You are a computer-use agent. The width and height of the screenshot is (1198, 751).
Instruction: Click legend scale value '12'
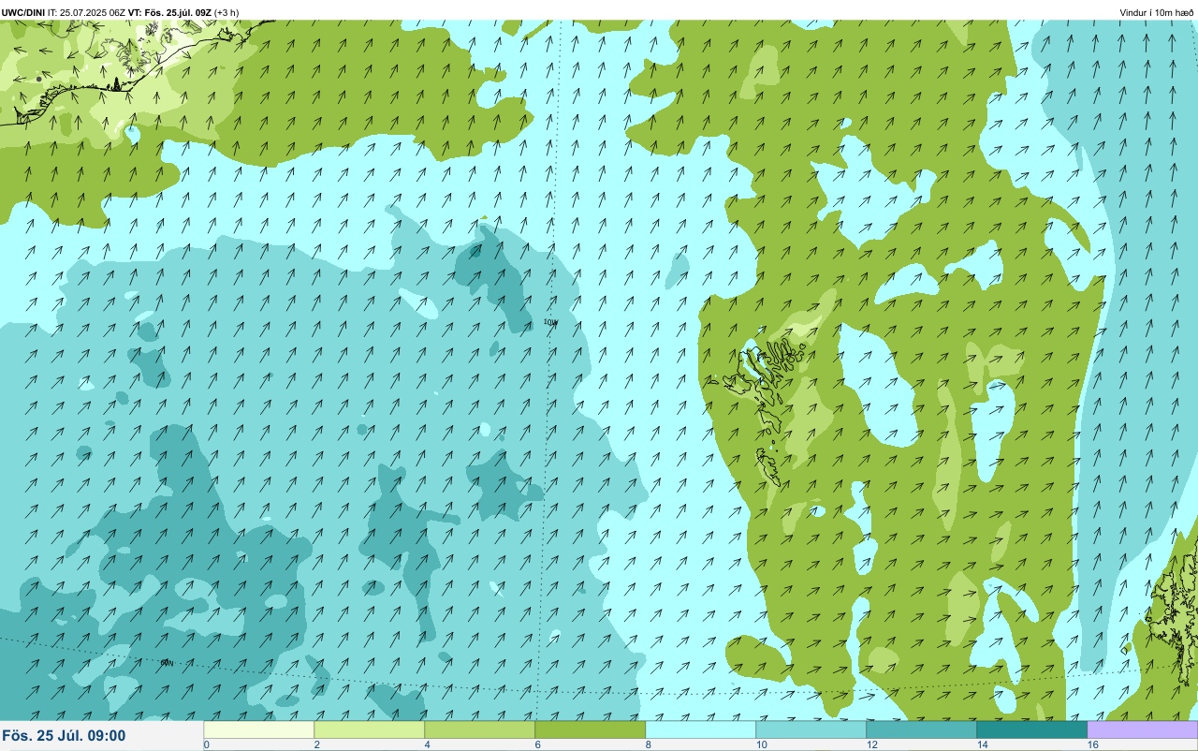coord(872,744)
